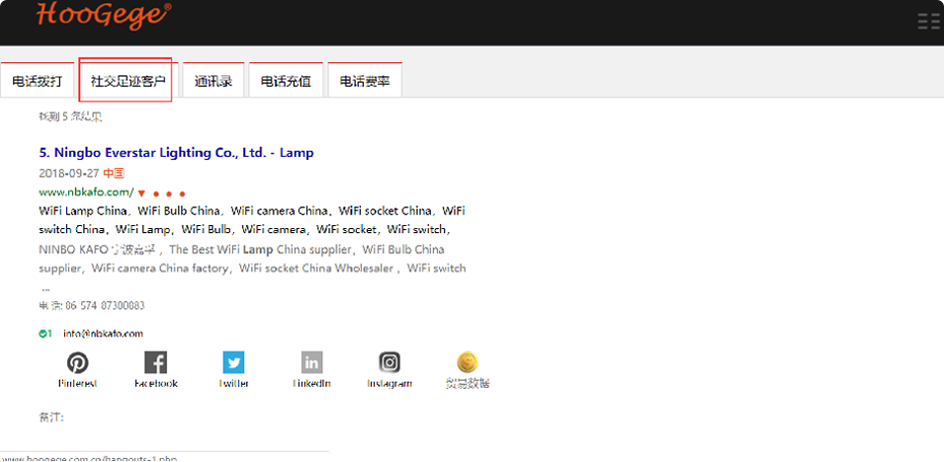
Task: Click the 'NINBO KAFO' description text
Action: click(x=73, y=249)
